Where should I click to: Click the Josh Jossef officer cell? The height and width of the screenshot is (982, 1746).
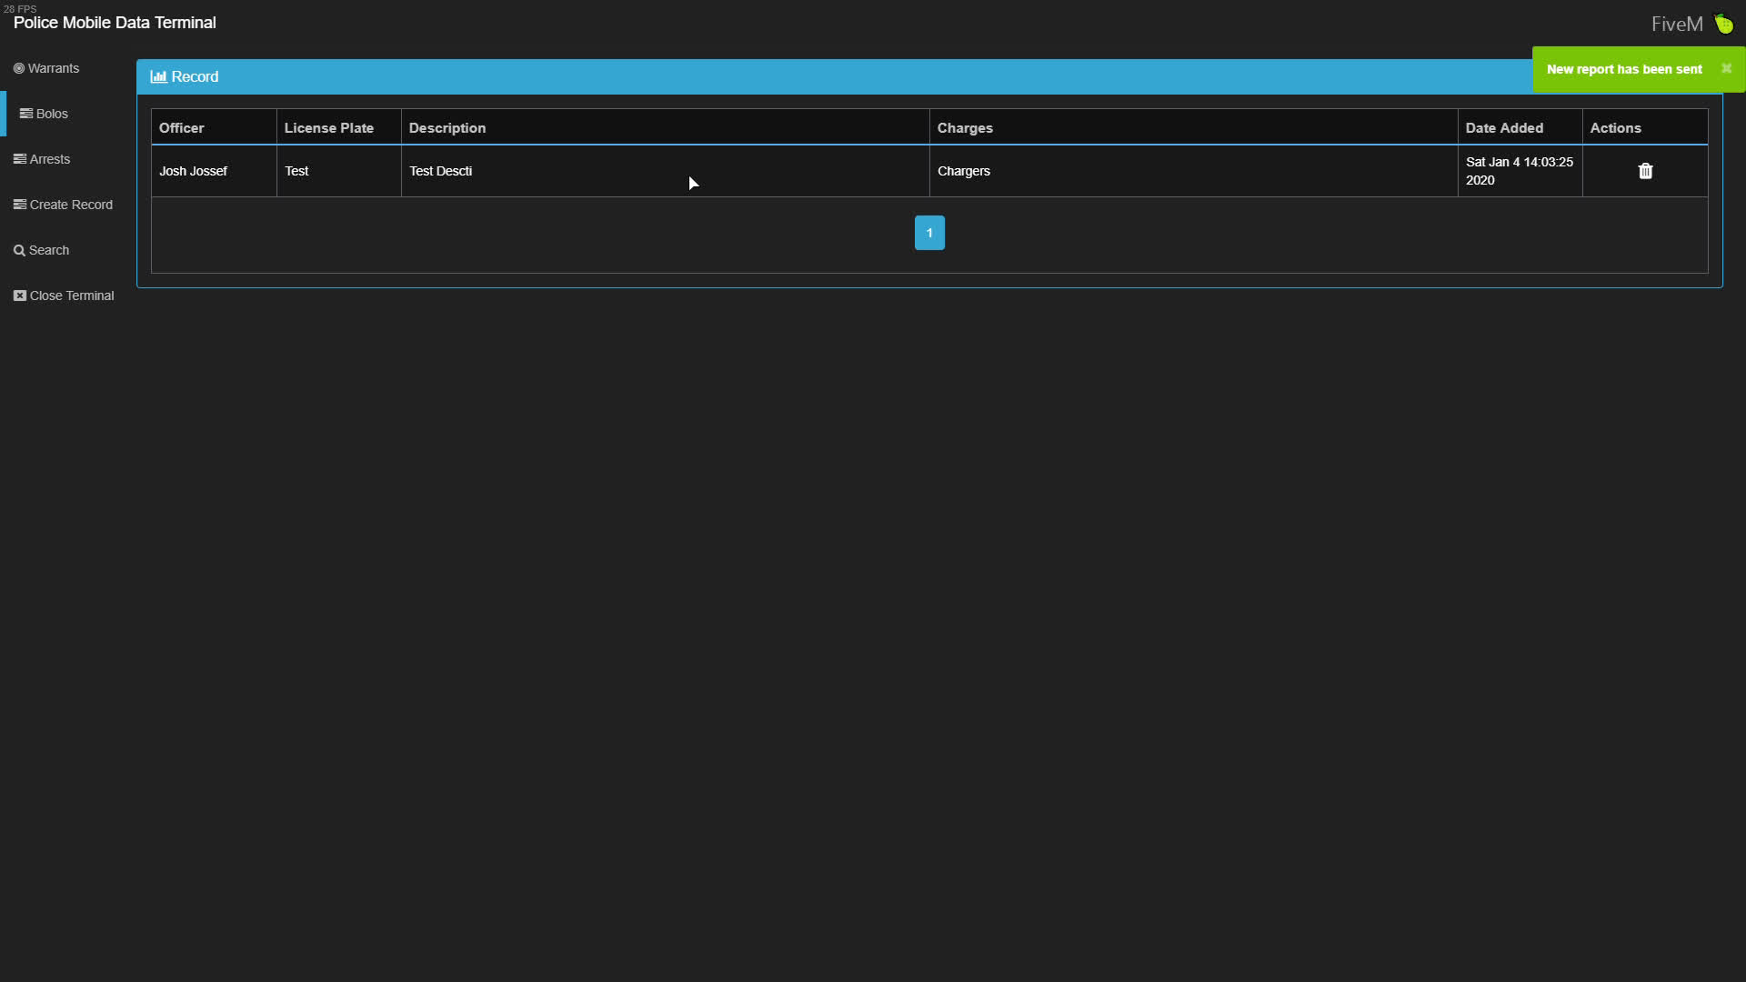(193, 171)
